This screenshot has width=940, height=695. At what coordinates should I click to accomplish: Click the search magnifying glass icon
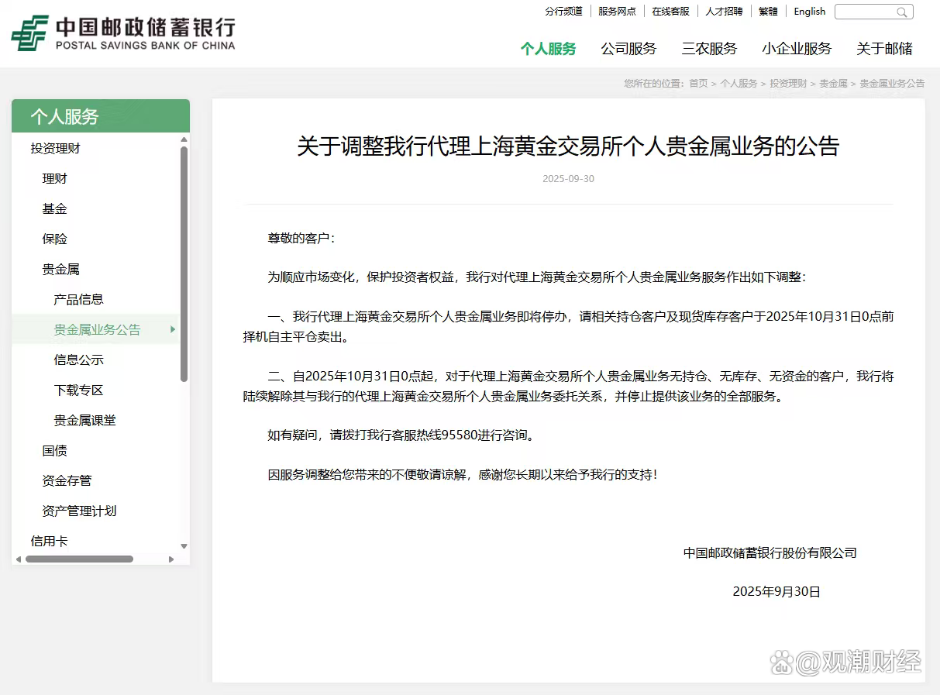(x=901, y=12)
